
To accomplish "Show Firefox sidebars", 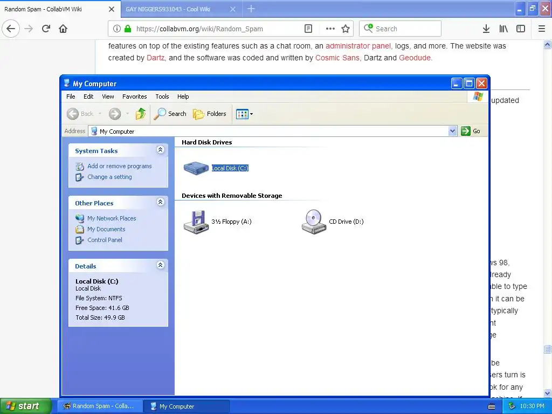I will click(521, 29).
